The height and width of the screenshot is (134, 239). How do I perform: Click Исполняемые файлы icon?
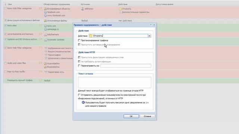(x=46, y=21)
